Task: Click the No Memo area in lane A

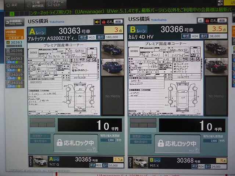Action: coord(113,96)
